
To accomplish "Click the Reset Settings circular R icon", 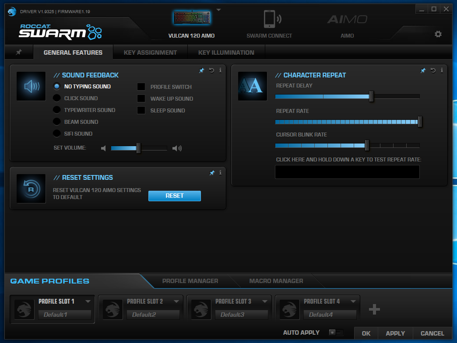I will coord(31,189).
